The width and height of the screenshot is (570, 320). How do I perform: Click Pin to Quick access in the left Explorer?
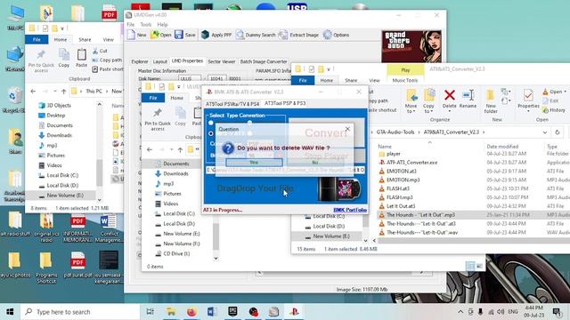41,60
